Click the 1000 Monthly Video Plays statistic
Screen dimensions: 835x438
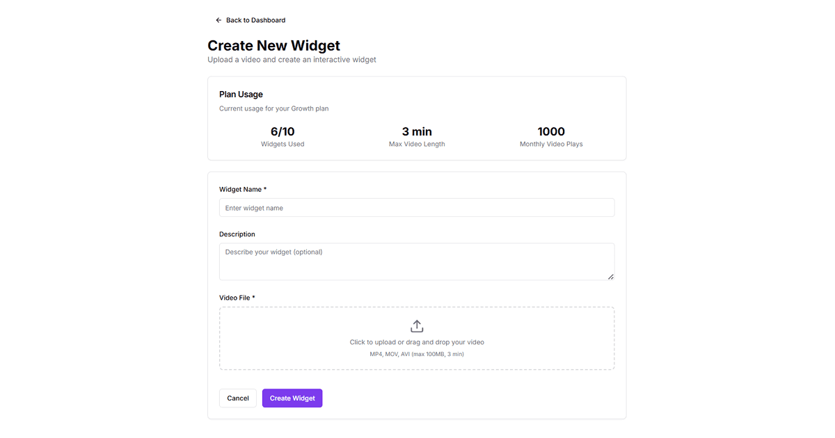550,136
